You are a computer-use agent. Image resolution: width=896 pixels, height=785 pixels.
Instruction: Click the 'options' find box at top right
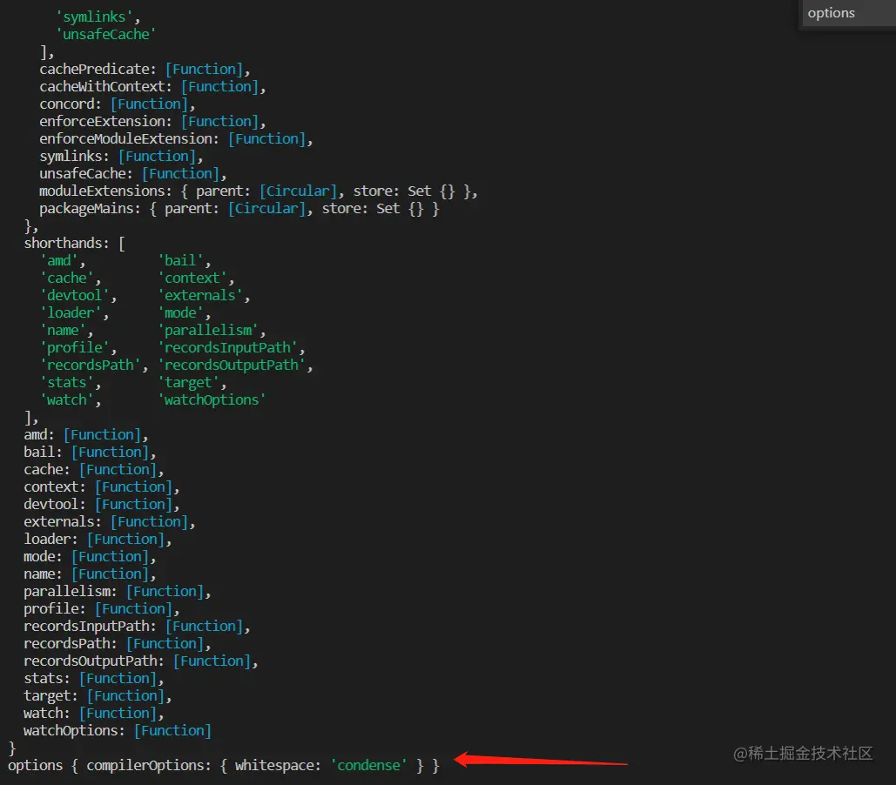pos(849,12)
